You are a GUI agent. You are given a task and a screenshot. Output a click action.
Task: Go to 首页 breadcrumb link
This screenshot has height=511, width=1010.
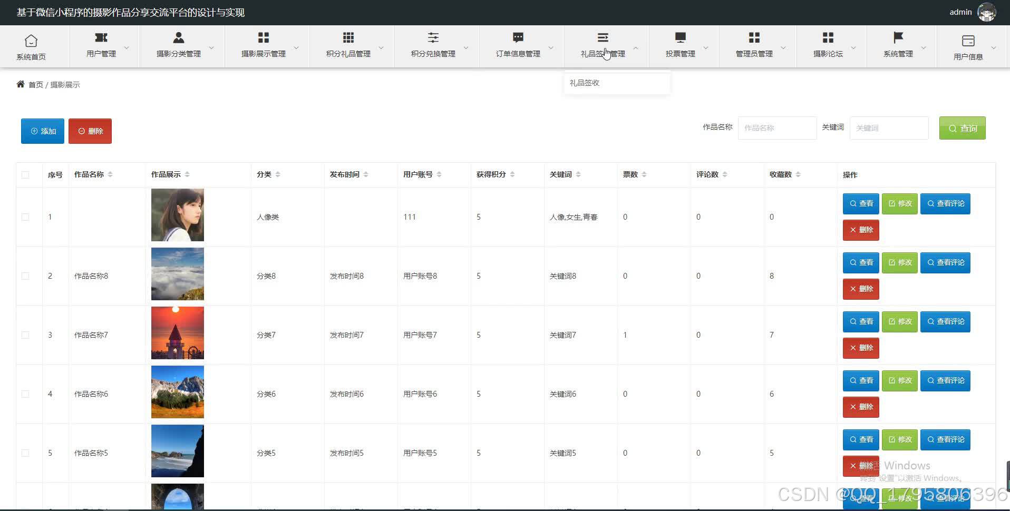click(x=36, y=85)
